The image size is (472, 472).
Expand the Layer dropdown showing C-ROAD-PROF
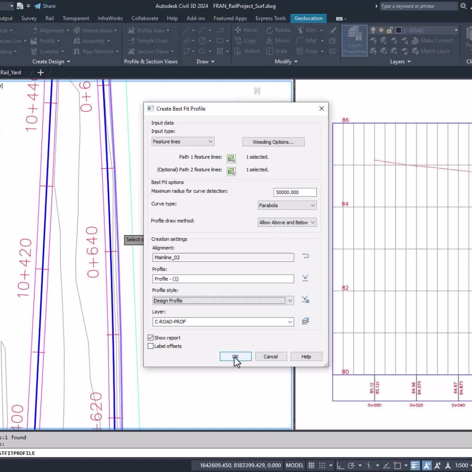pyautogui.click(x=290, y=321)
